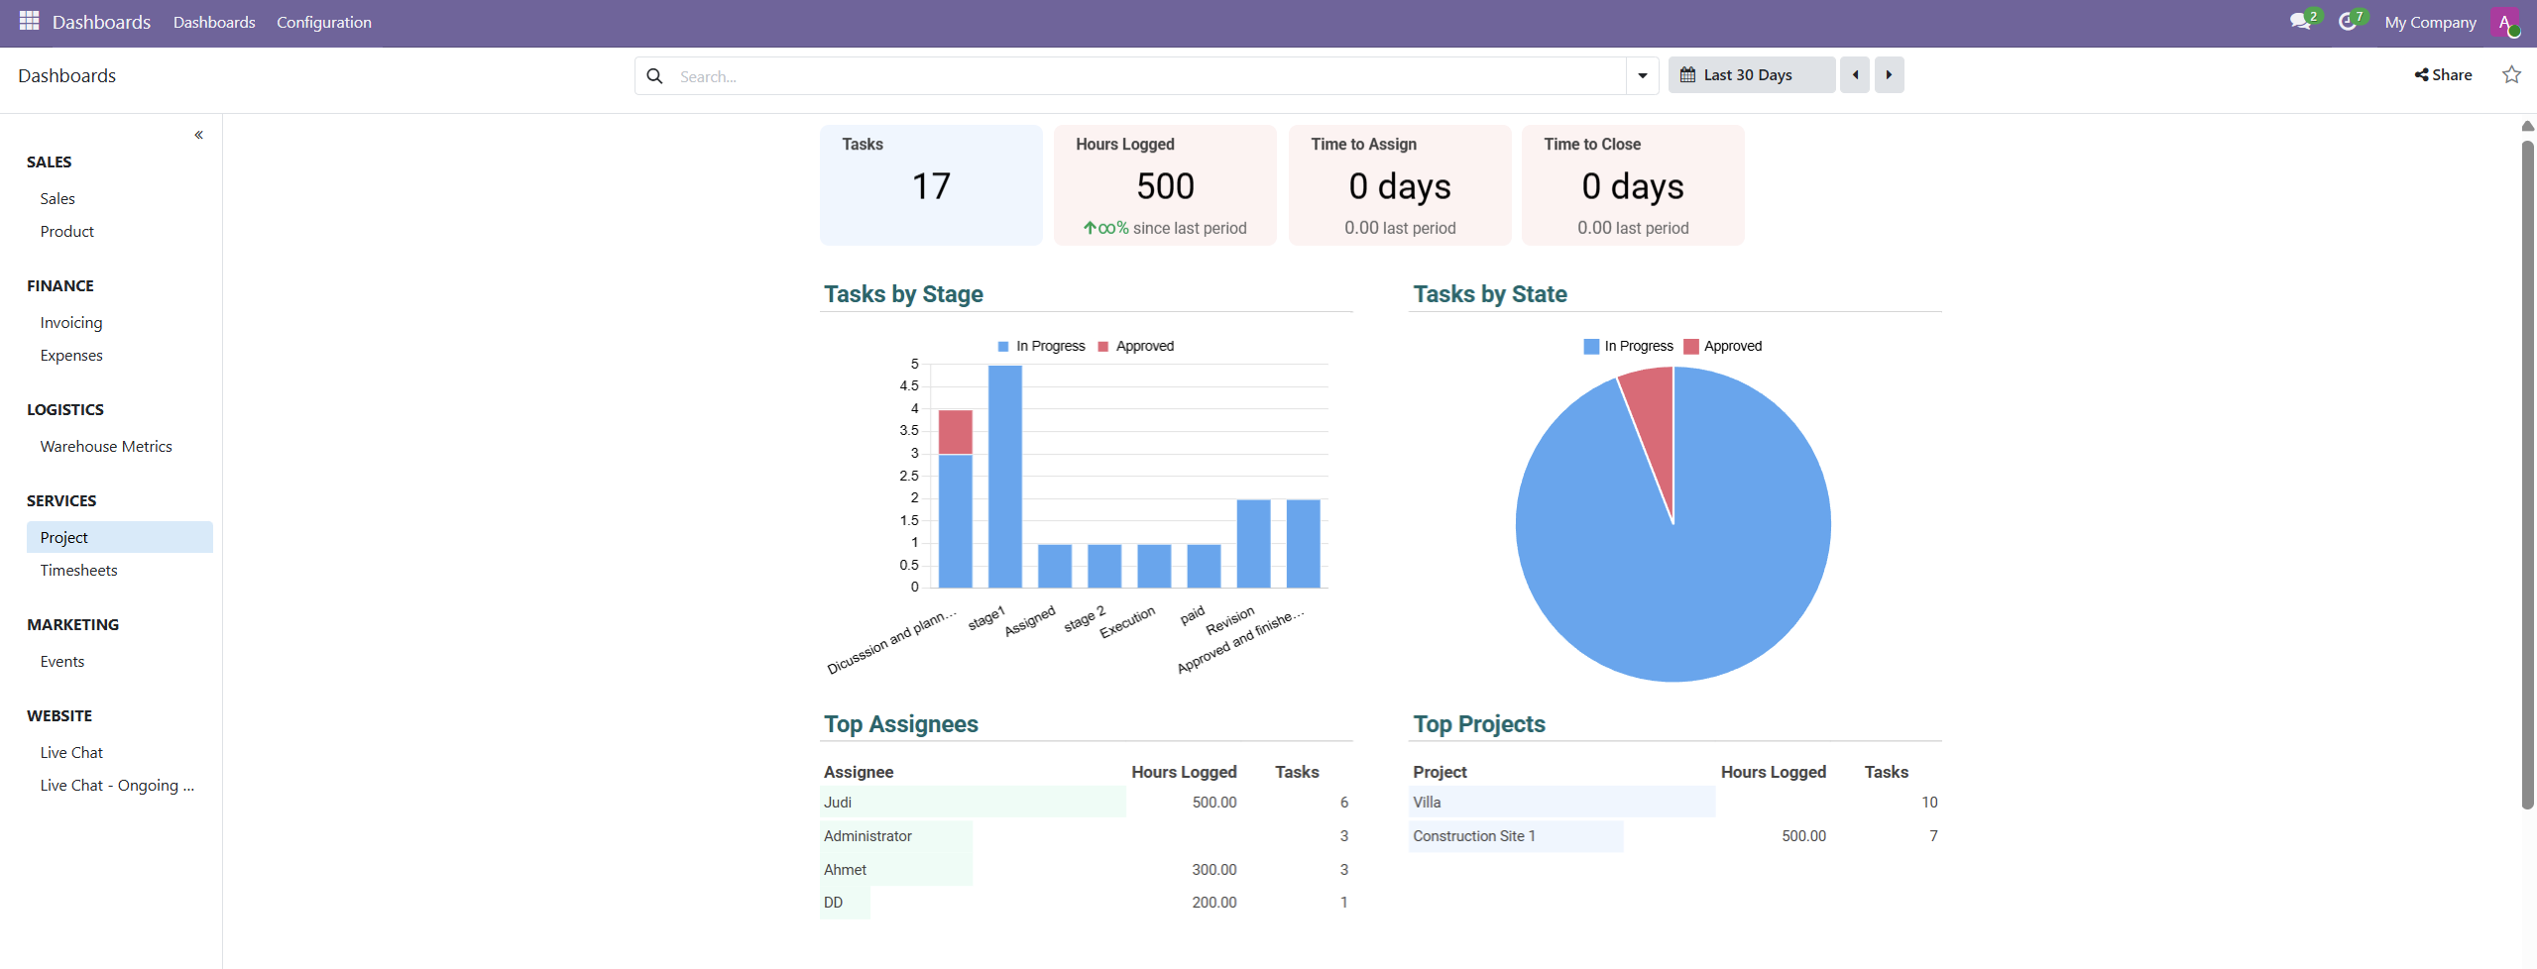
Task: Go to next period arrow
Action: pyautogui.click(x=1889, y=75)
